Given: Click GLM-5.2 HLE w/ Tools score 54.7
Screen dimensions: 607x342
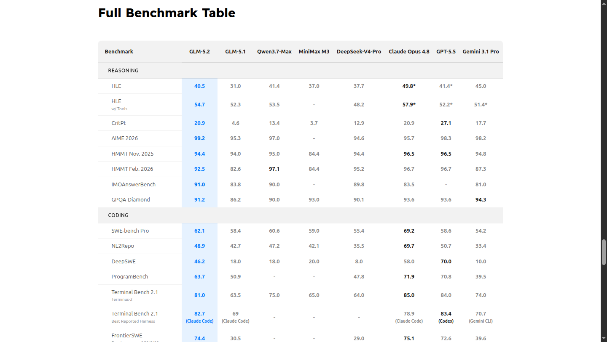Looking at the screenshot, I should click(199, 105).
